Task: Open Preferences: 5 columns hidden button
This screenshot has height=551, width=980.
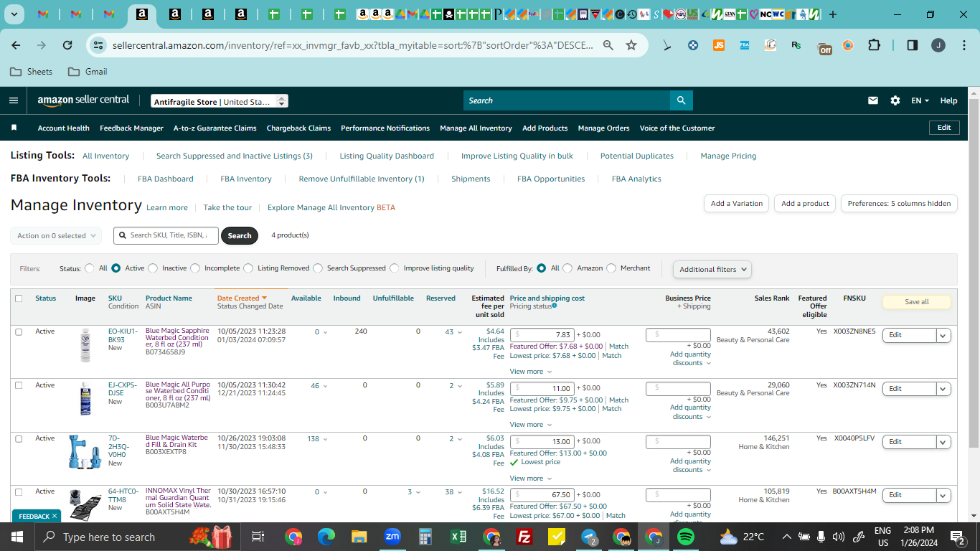Action: click(x=899, y=204)
